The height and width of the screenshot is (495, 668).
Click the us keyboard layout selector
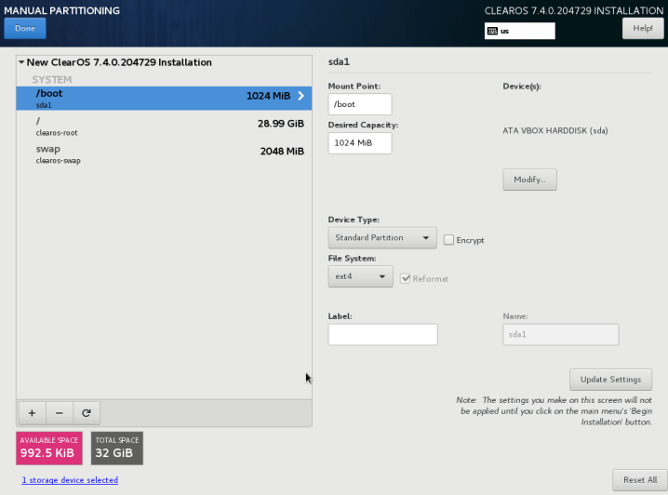point(520,31)
